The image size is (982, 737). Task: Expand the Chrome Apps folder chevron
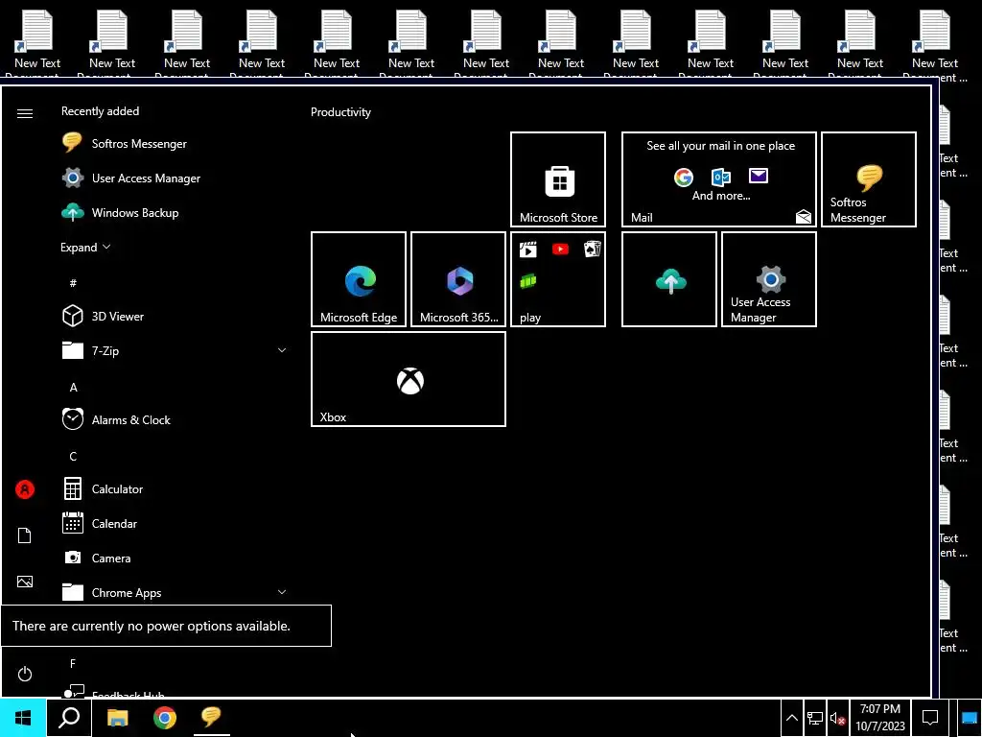coord(282,591)
